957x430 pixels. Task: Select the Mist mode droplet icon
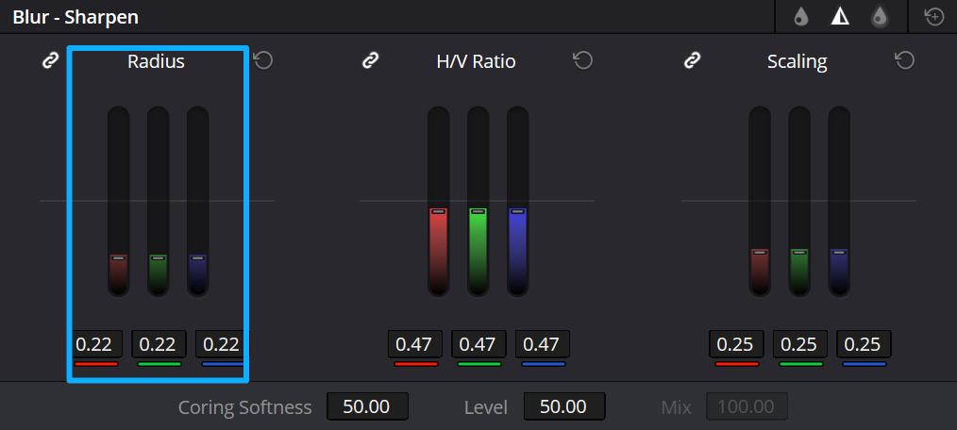[x=880, y=17]
